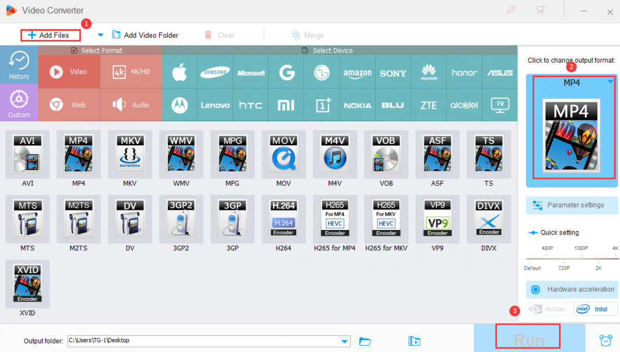Choose the OnePlus device icon
This screenshot has height=352, width=620.
322,105
